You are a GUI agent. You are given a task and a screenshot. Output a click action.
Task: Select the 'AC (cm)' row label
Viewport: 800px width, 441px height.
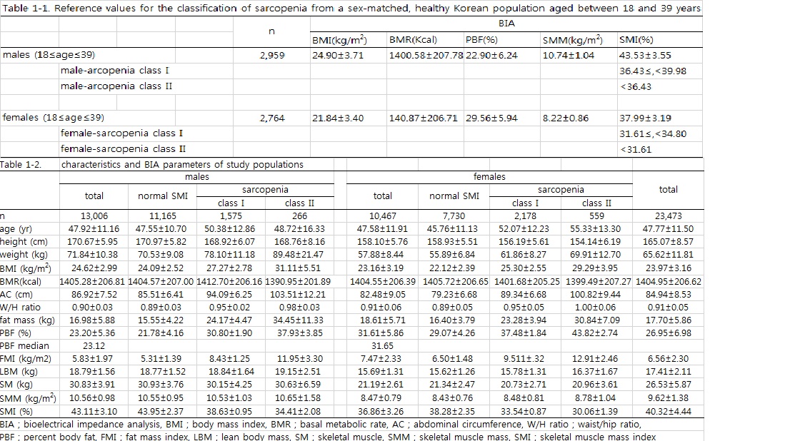pos(16,294)
